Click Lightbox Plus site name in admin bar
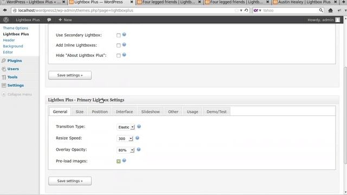Image resolution: width=347 pixels, height=195 pixels. [x=28, y=19]
